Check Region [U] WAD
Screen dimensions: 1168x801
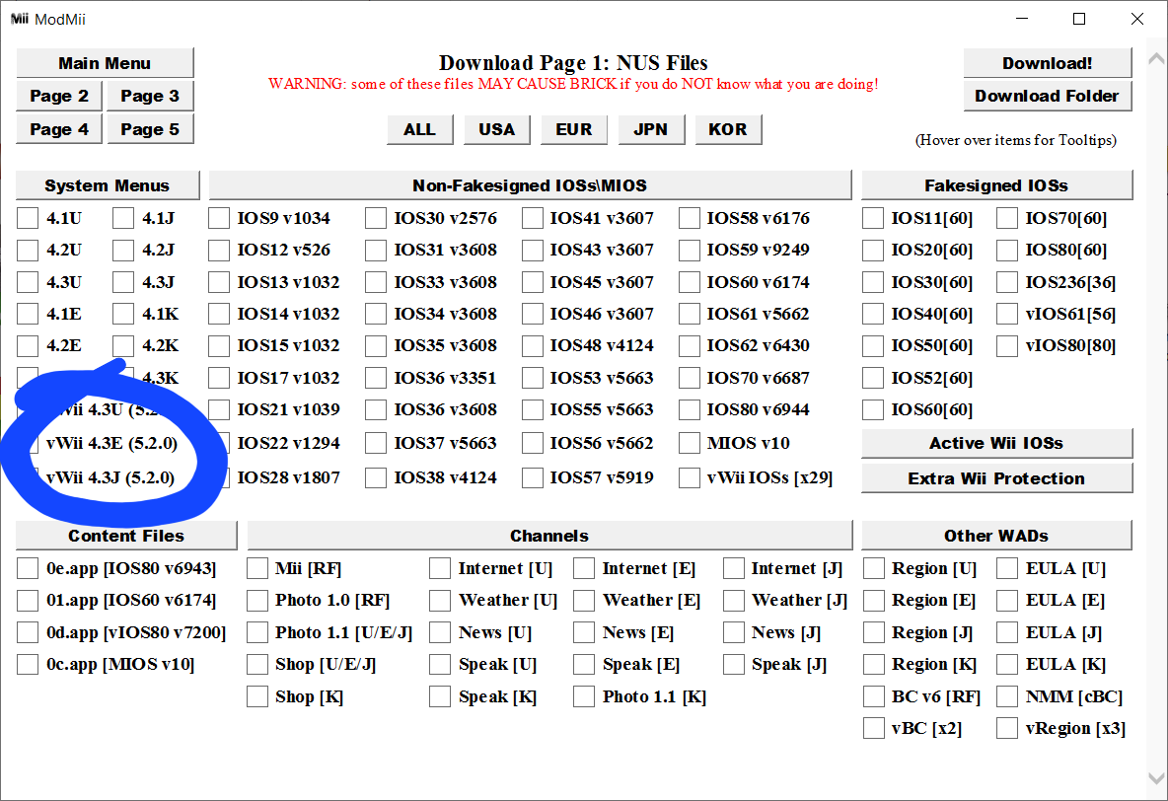873,568
